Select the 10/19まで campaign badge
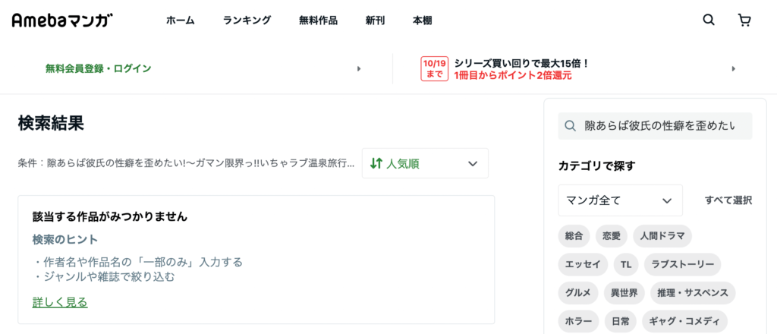 (x=434, y=69)
